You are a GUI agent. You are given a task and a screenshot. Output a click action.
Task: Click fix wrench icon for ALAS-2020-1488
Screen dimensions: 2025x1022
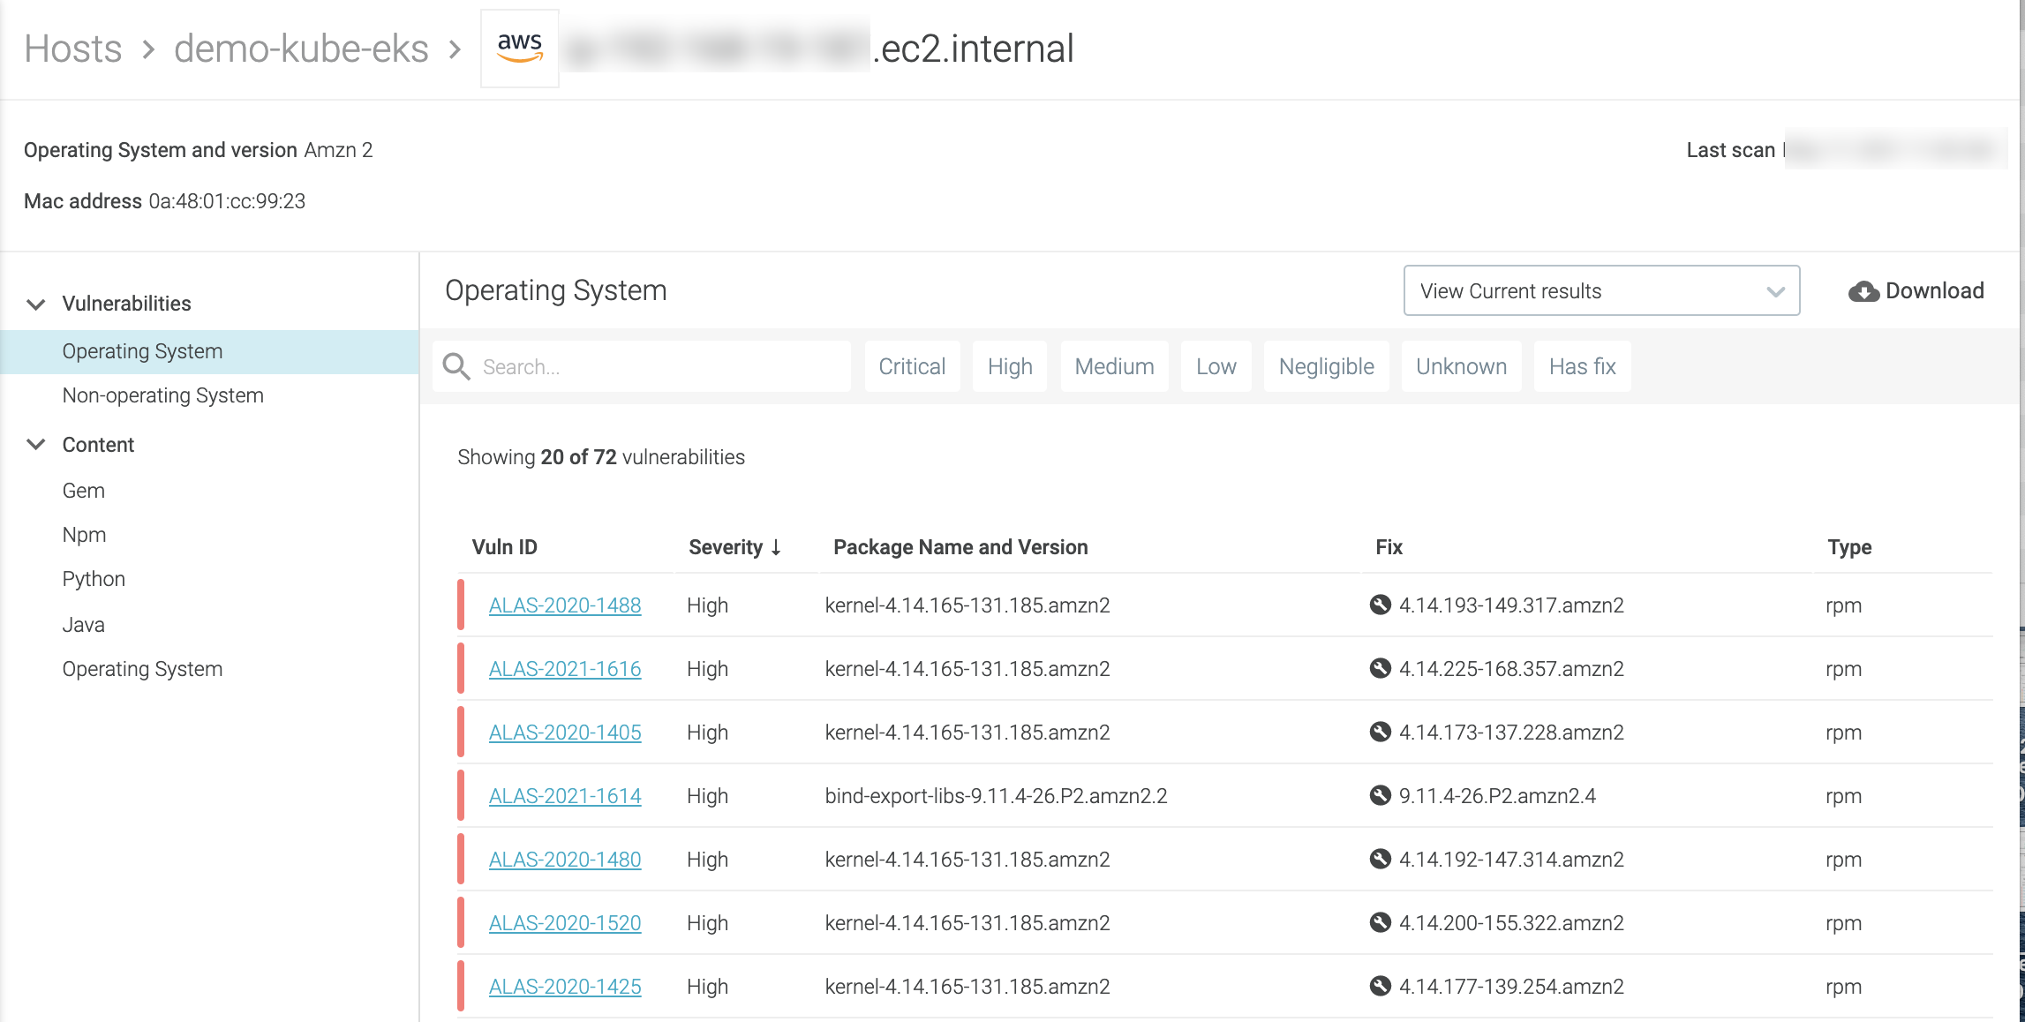pos(1380,605)
